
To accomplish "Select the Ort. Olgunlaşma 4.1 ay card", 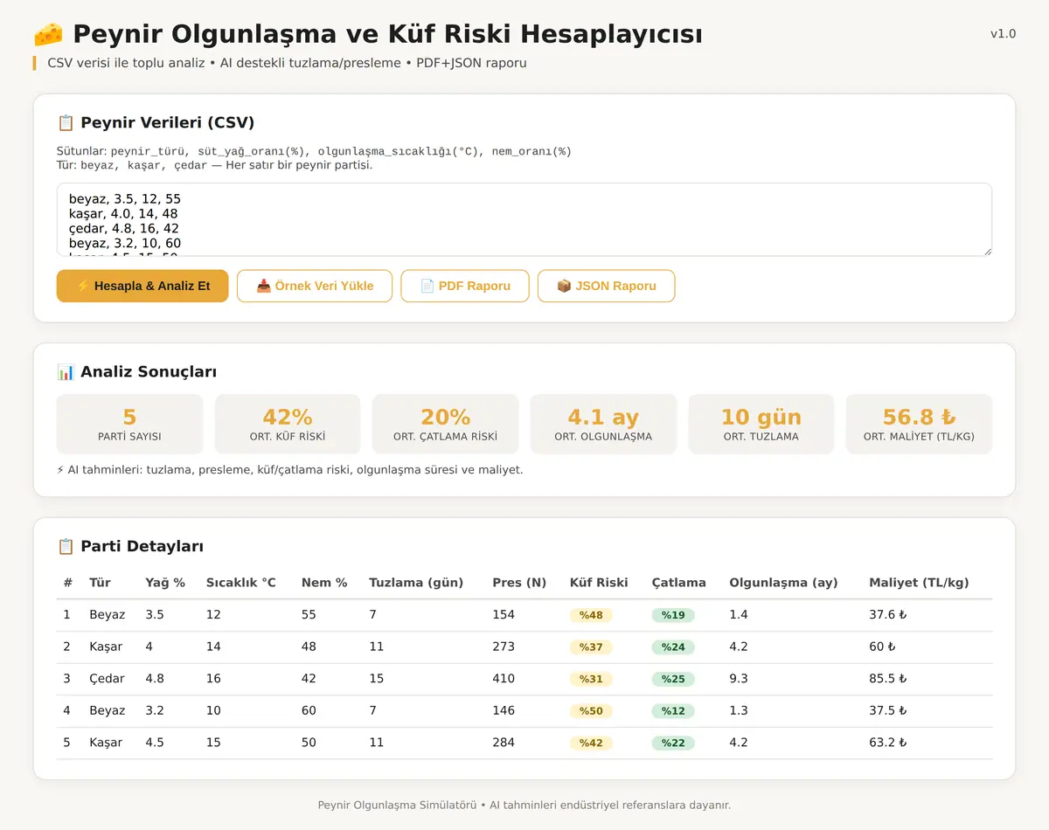I will [603, 424].
